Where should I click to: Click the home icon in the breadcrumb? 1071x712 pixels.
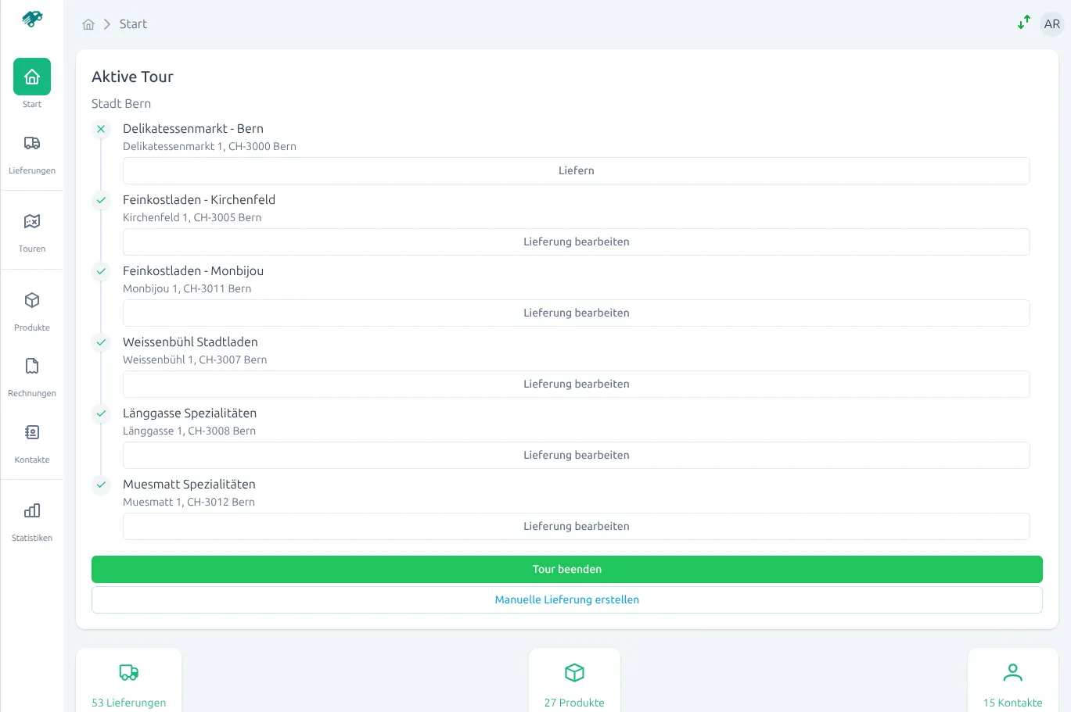coord(88,24)
